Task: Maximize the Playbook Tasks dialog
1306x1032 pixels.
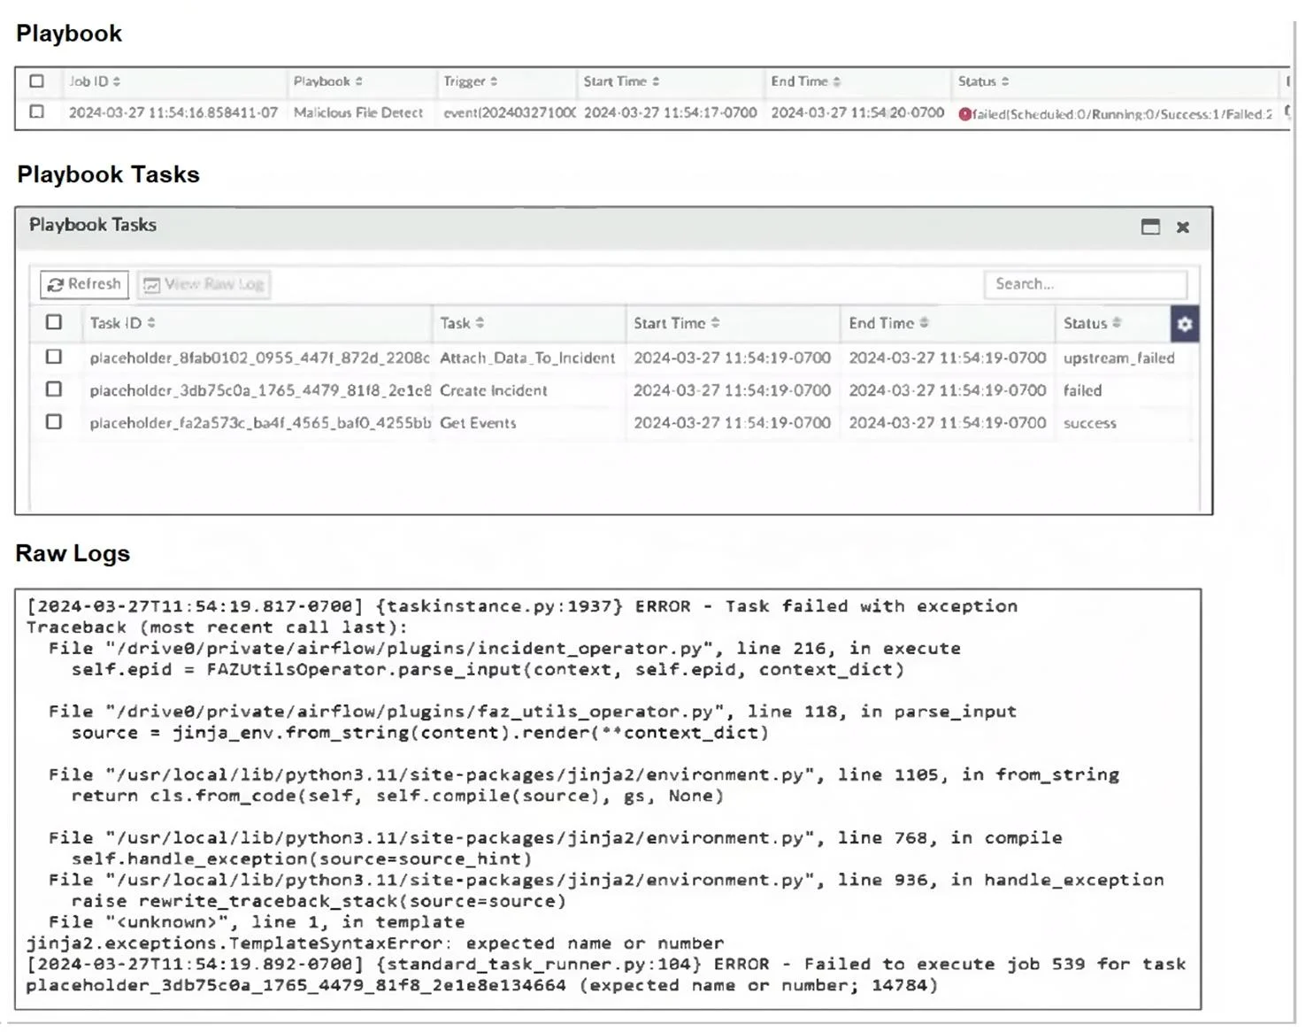Action: point(1150,227)
